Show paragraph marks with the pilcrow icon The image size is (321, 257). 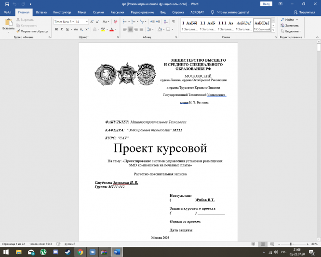(173, 22)
